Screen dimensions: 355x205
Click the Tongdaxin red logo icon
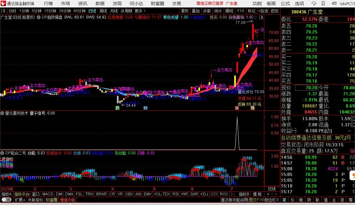click(3, 4)
